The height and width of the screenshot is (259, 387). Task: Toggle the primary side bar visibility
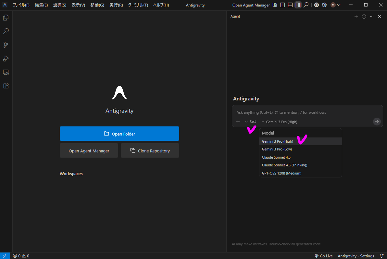282,5
